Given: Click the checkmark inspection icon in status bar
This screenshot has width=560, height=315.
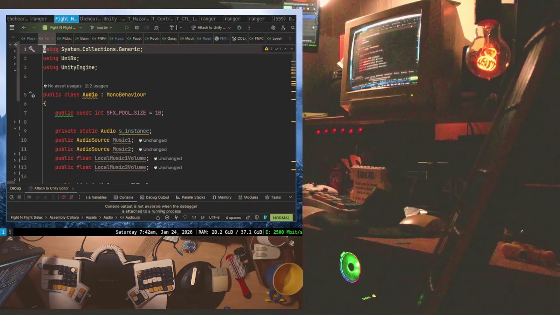Looking at the screenshot, I should click(x=167, y=217).
